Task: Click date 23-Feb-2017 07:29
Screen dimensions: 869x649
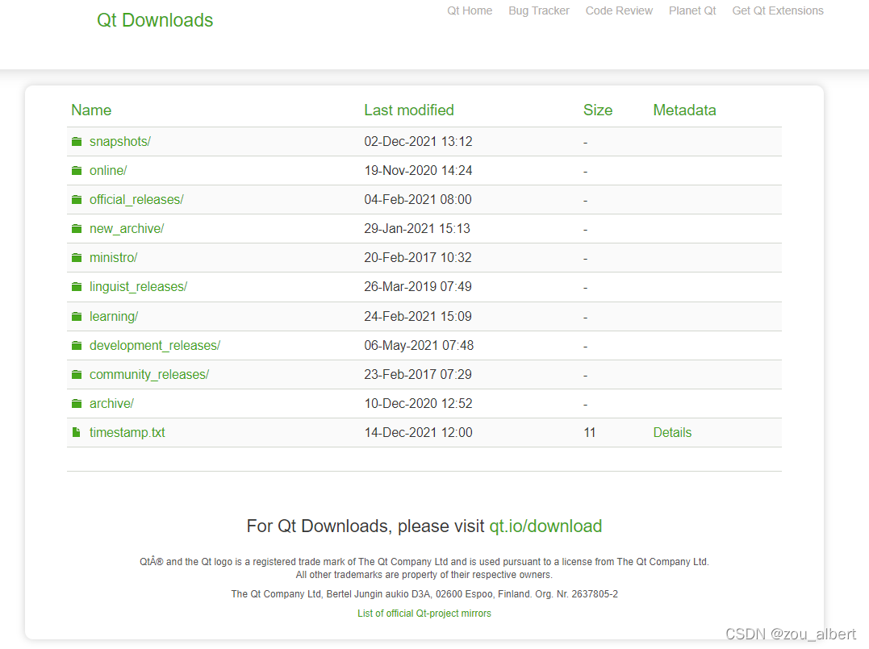Action: (418, 375)
